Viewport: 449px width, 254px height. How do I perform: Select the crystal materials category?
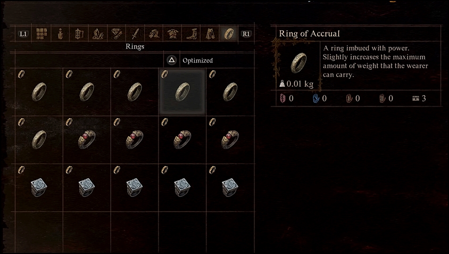[98, 34]
